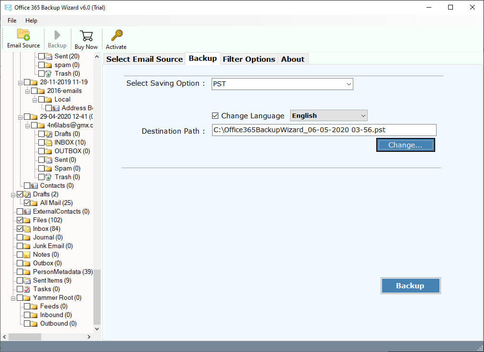Screen dimensions: 484x352
Task: Switch to Filter Options tab
Action: click(249, 59)
